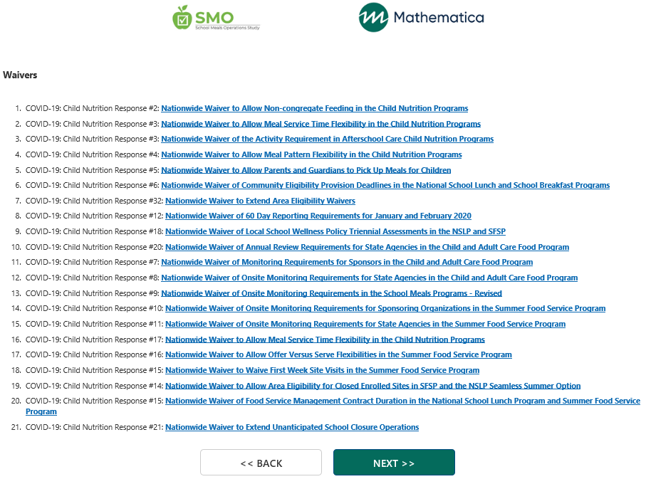
Task: Open Onsite Monitoring School Meals Programs Revised link
Action: (x=331, y=293)
